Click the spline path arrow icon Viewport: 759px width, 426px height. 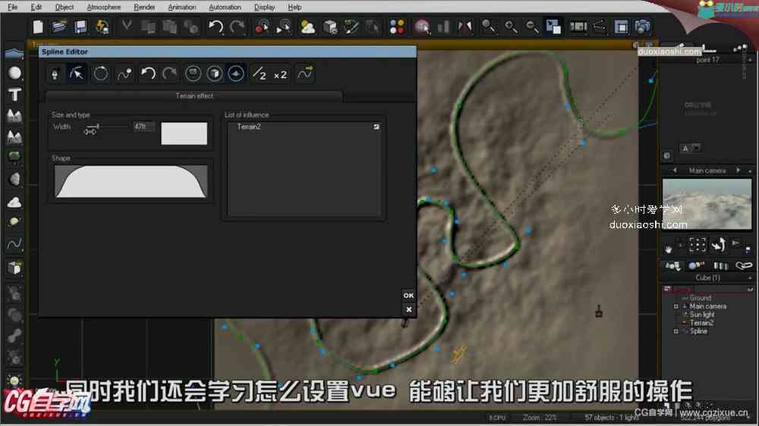305,74
